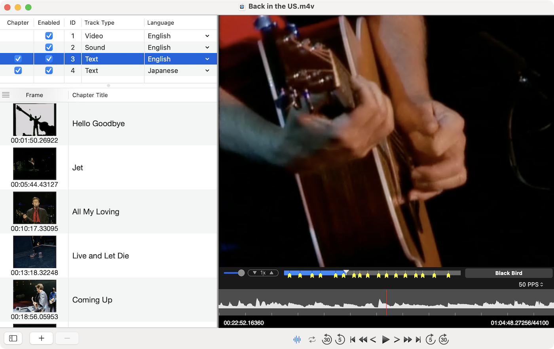
Task: Click the first yellow chapter marker
Action: coord(290,275)
